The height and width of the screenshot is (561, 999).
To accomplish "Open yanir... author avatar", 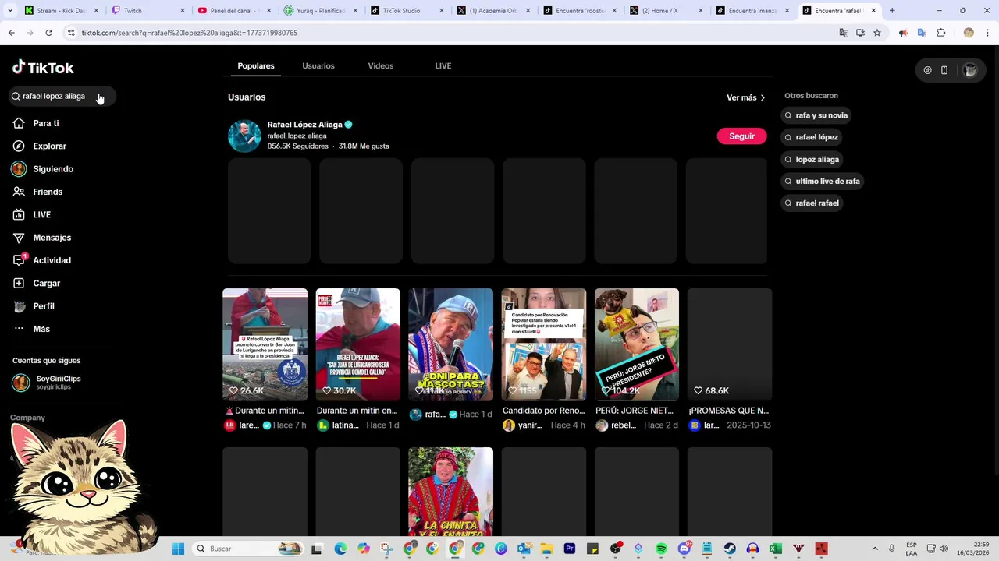I will pyautogui.click(x=509, y=425).
